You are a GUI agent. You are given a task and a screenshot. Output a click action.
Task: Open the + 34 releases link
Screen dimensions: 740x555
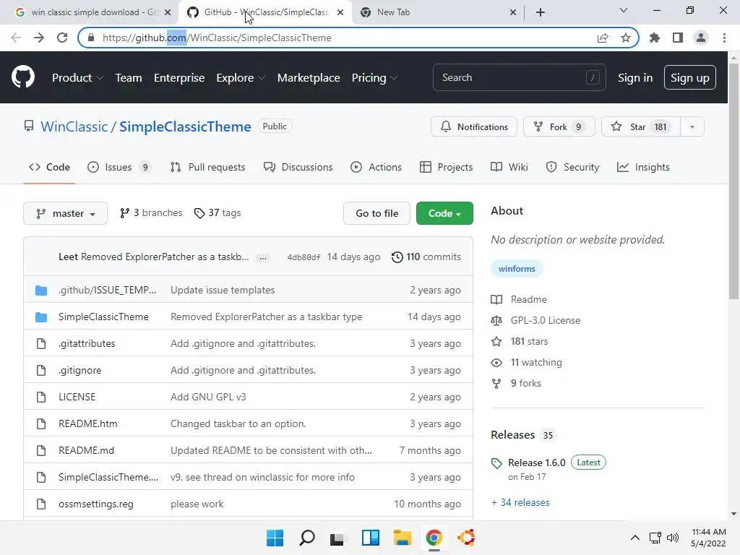(x=520, y=503)
